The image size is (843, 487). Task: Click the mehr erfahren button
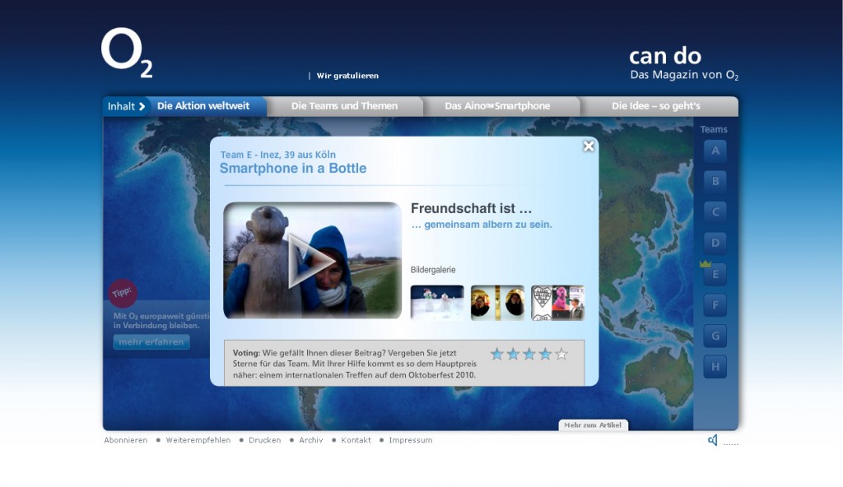click(x=151, y=342)
